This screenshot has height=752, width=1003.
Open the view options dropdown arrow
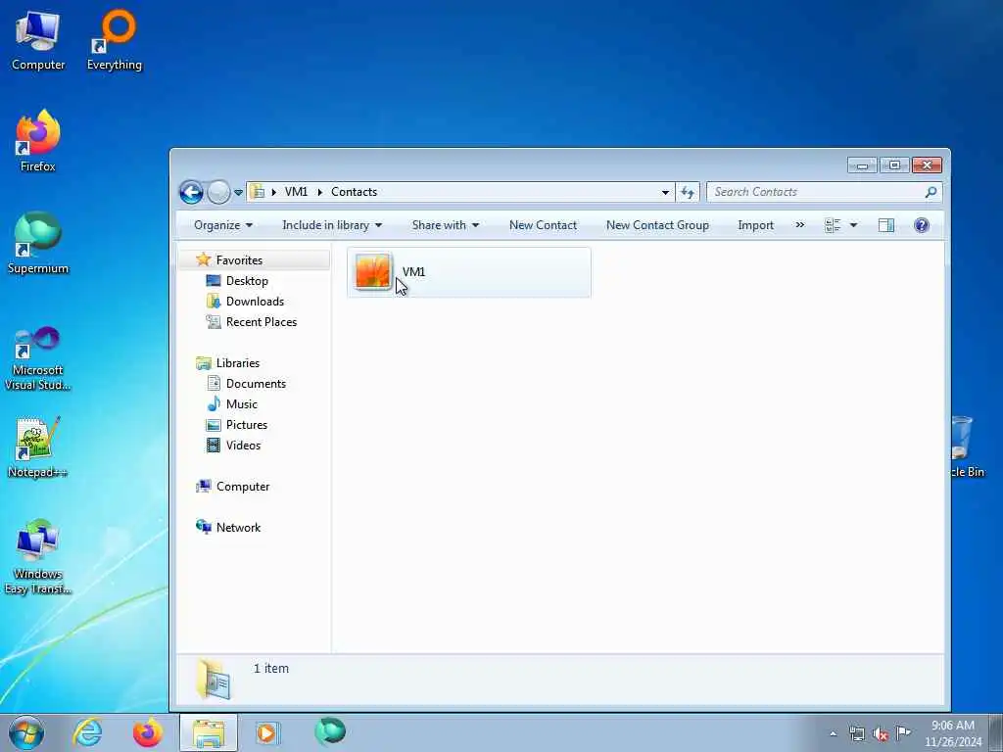[853, 225]
